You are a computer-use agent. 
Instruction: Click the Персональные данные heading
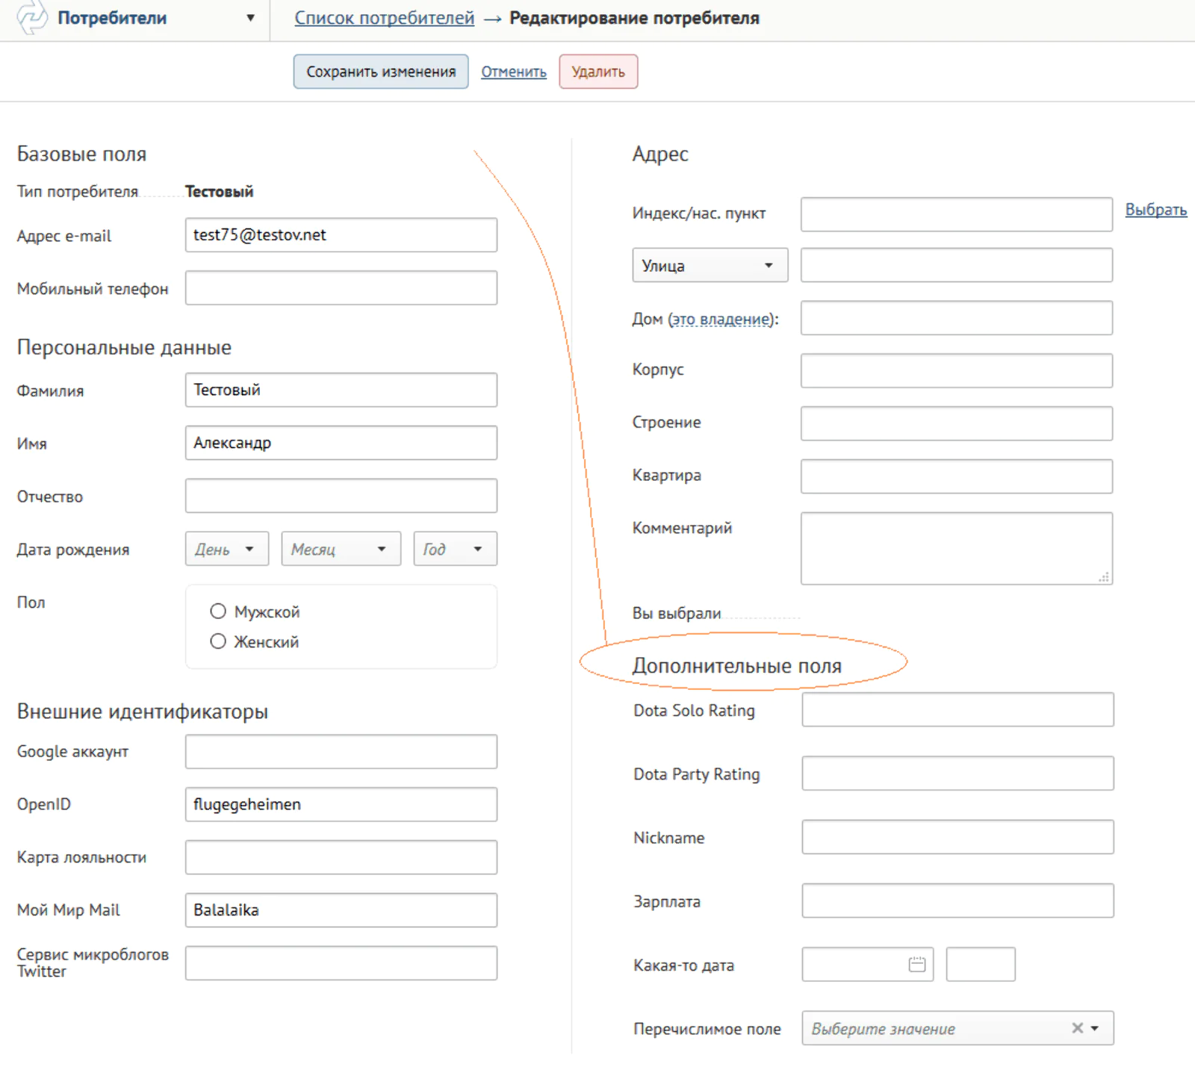click(x=124, y=347)
